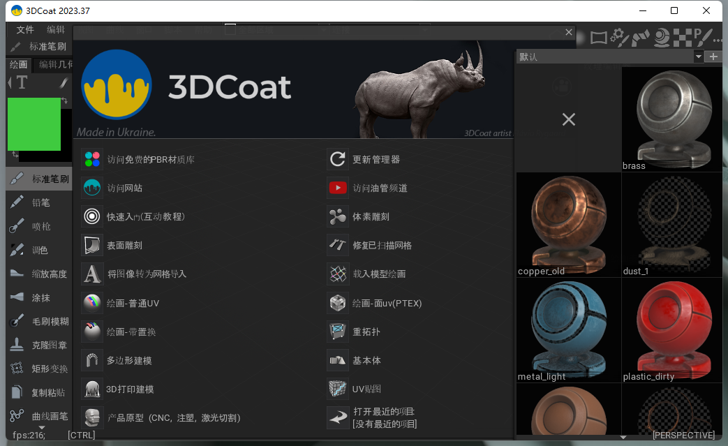The image size is (728, 446).
Task: Click the 标准笔刷 label below the menu bar
Action: (x=48, y=46)
